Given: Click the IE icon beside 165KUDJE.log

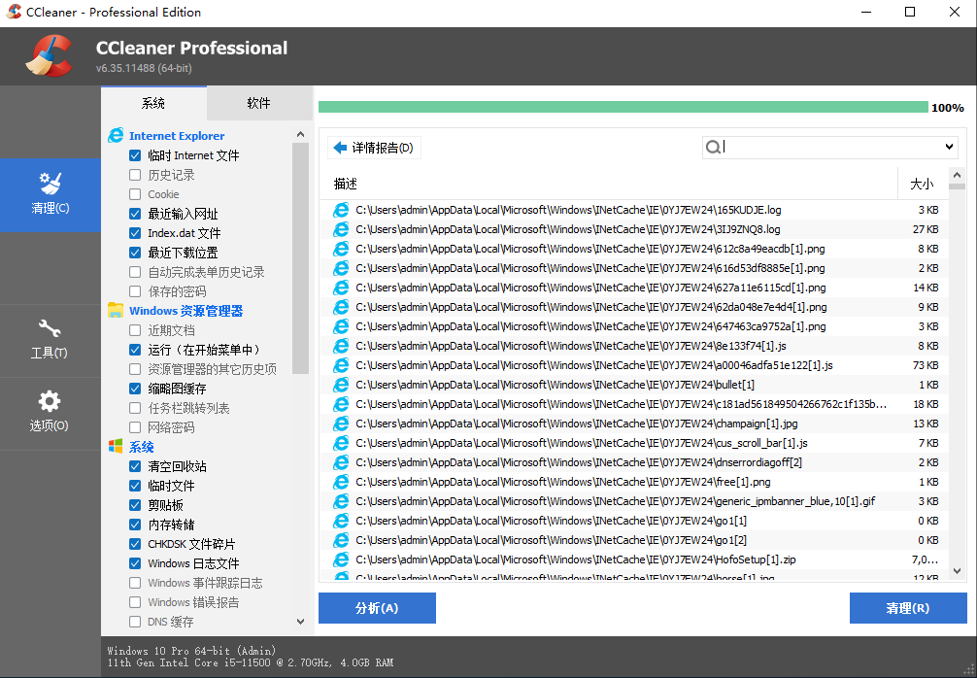Looking at the screenshot, I should [x=341, y=210].
